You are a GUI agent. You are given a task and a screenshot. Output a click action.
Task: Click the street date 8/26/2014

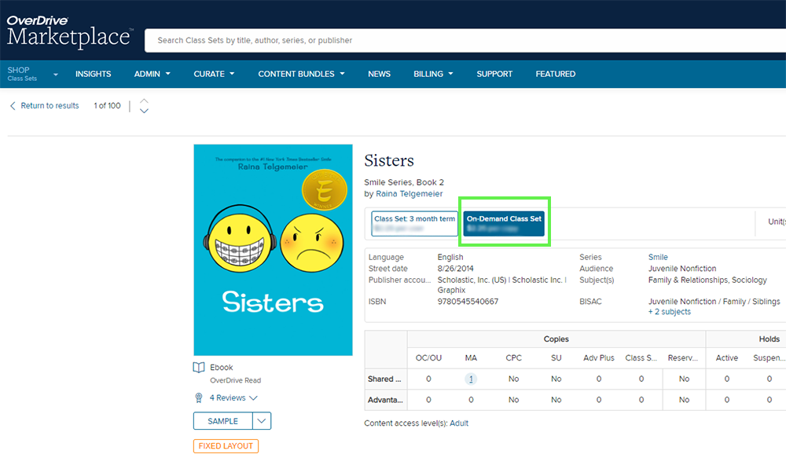(x=455, y=269)
